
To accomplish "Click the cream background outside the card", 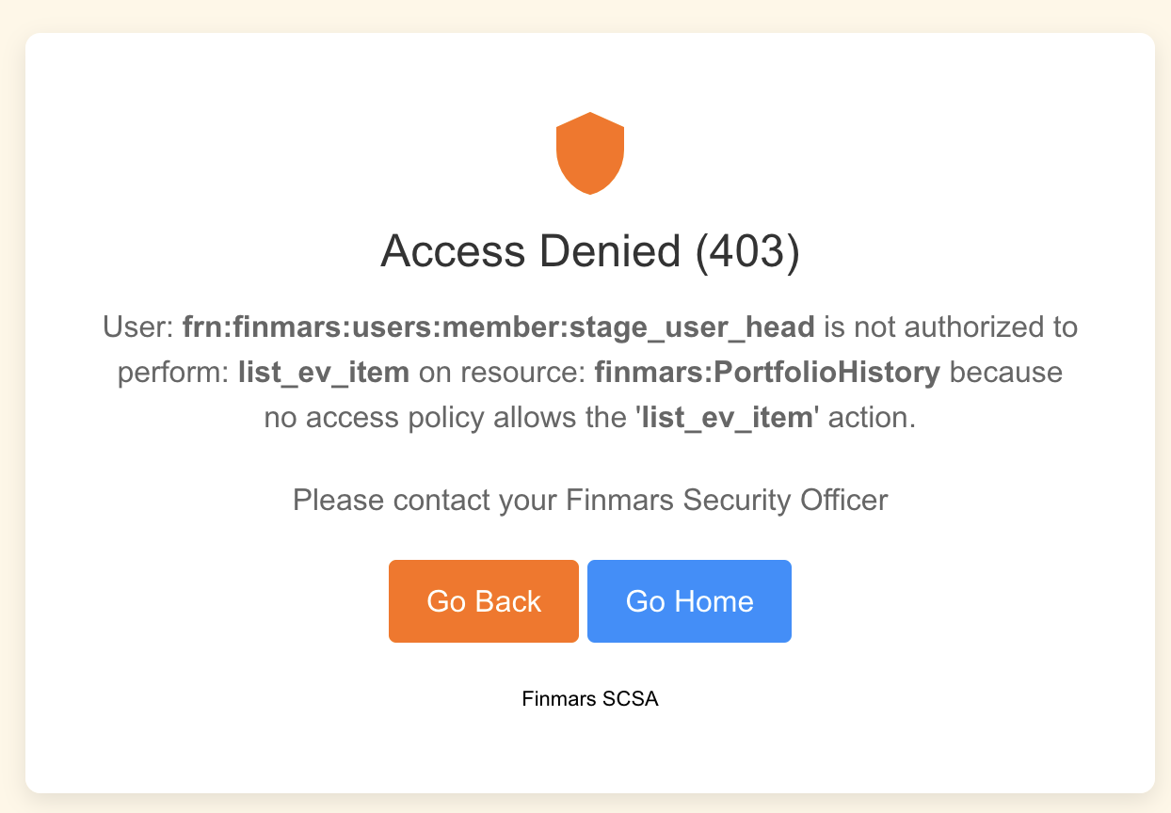I will tap(11, 406).
